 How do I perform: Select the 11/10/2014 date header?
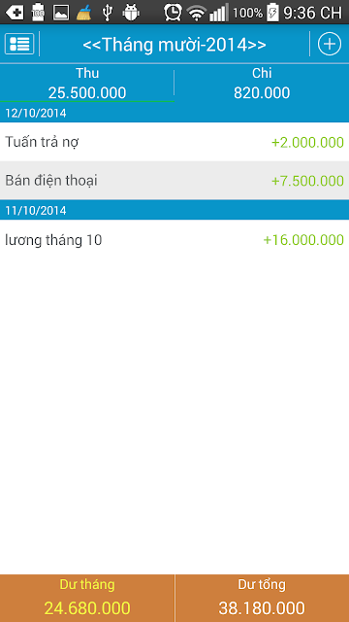click(x=174, y=210)
